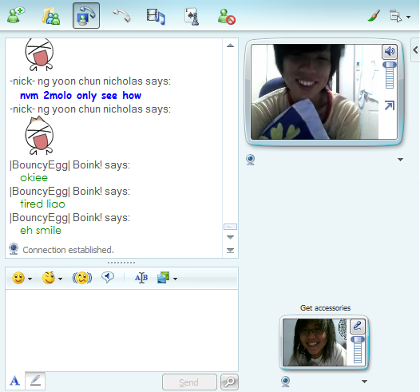Open the paintbrush color scheme icon
The image size is (420, 392).
click(374, 16)
